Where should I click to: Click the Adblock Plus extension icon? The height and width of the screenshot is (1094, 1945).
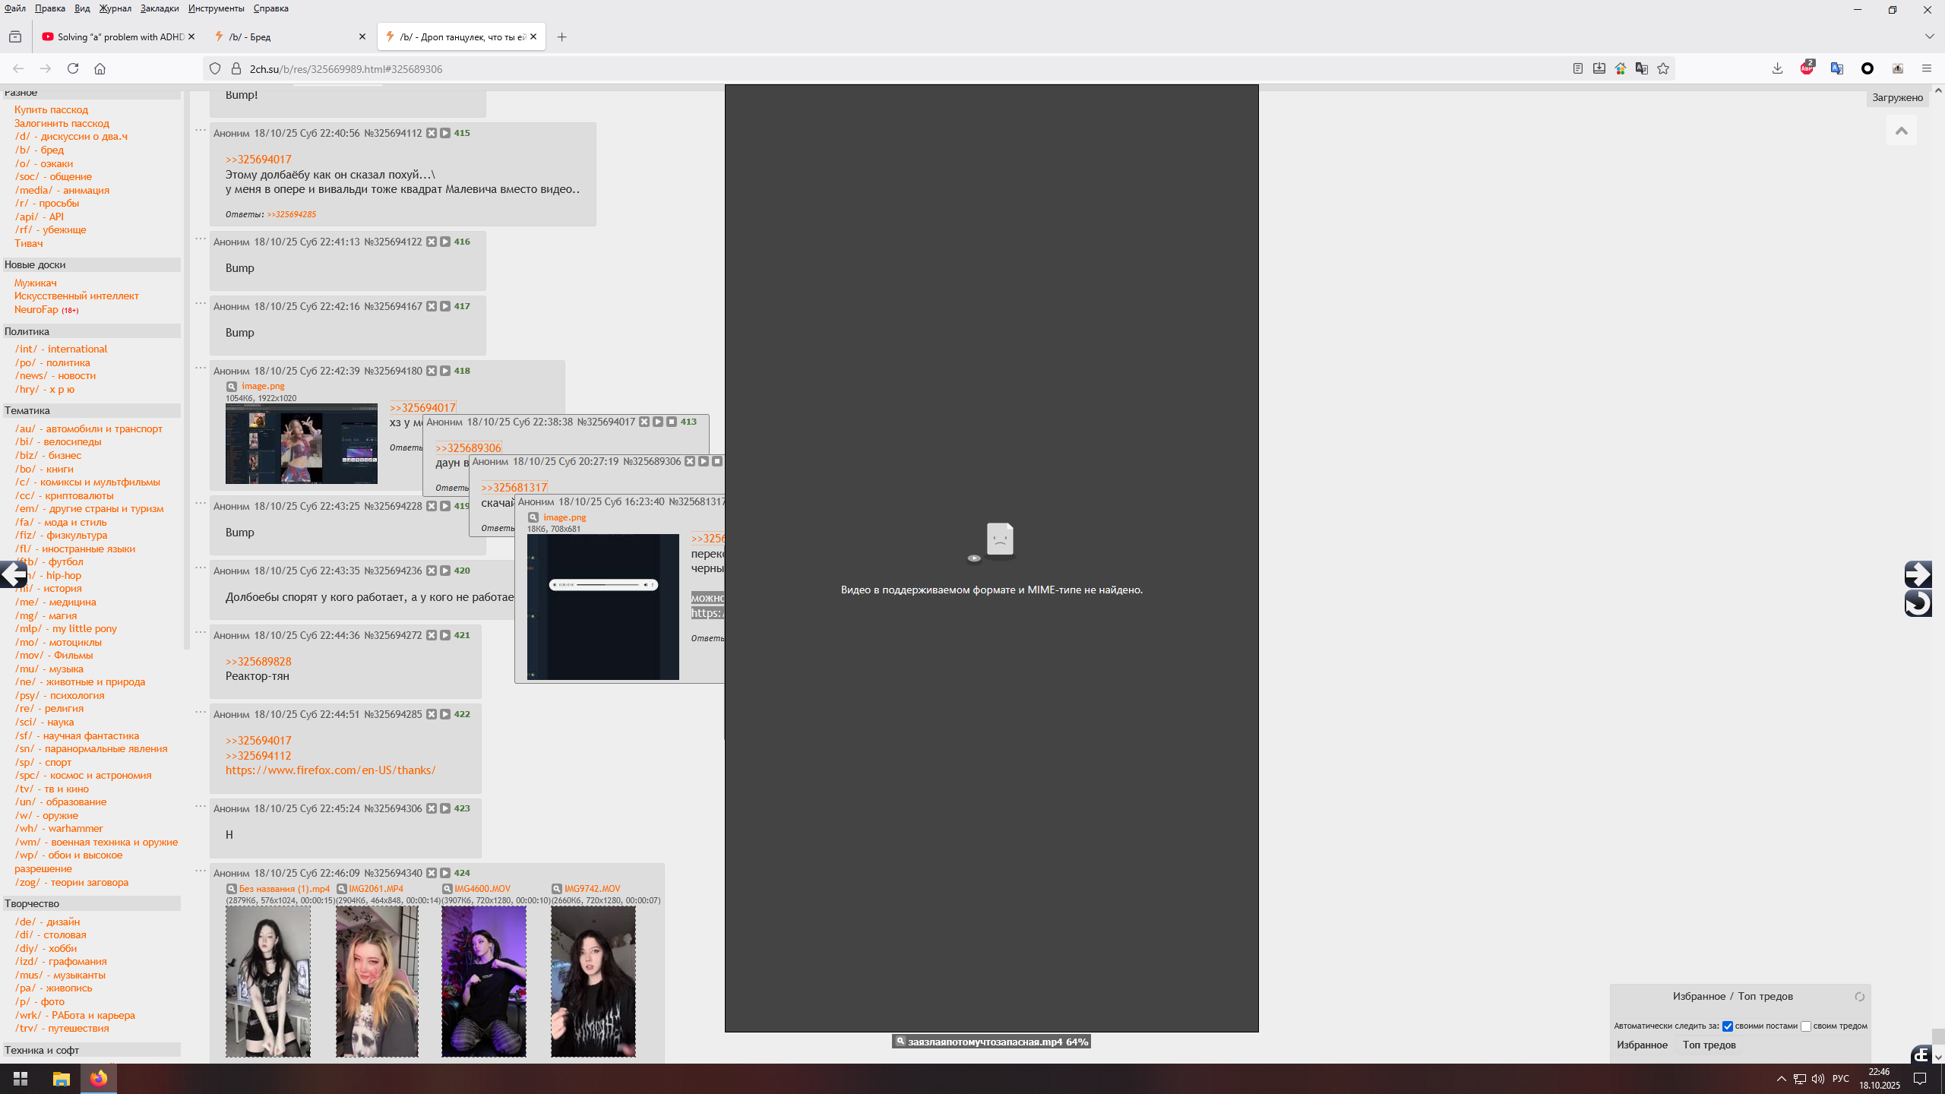tap(1807, 68)
